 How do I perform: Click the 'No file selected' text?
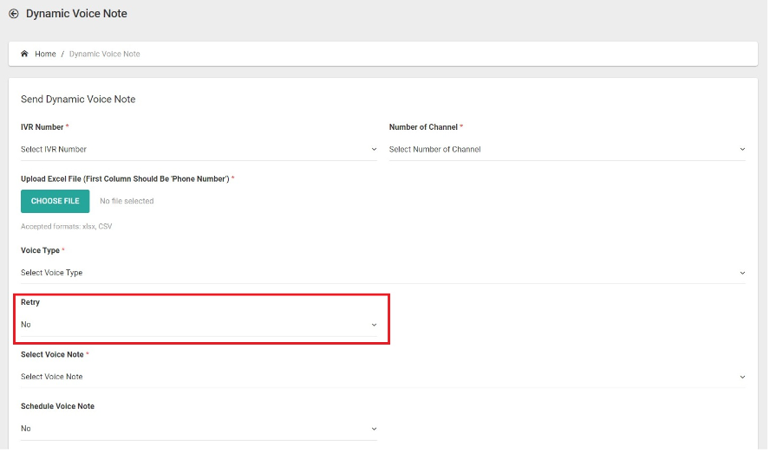click(127, 201)
